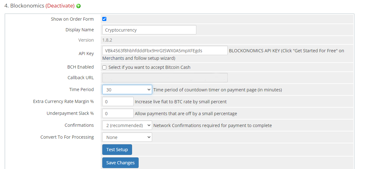The image size is (367, 169).
Task: Open the Time Period dropdown
Action: point(127,90)
